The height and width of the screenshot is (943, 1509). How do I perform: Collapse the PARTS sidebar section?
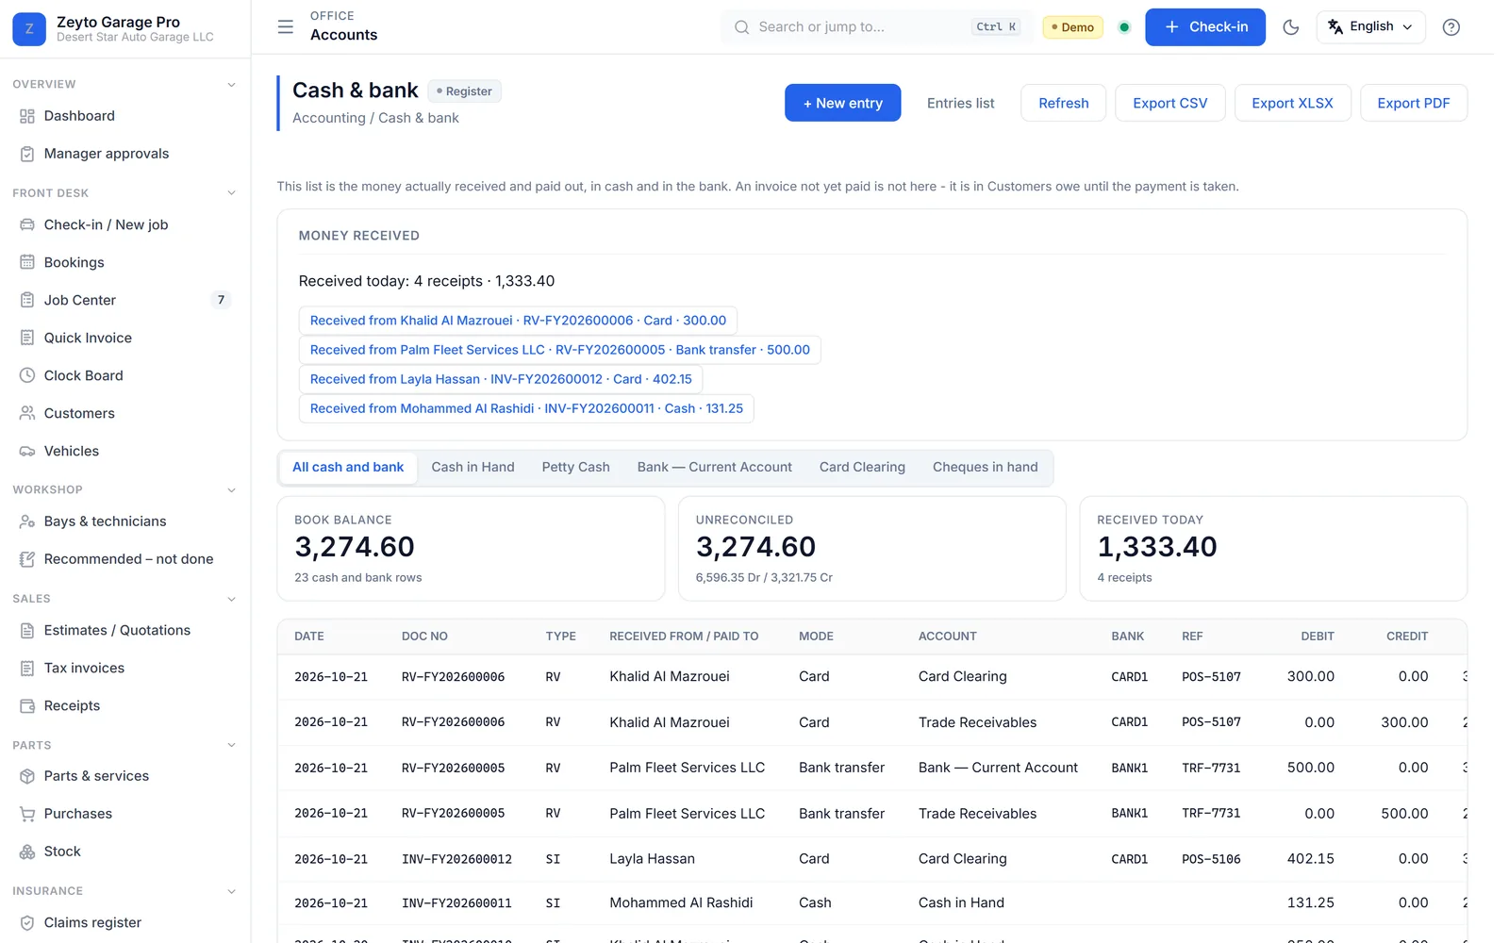(231, 745)
